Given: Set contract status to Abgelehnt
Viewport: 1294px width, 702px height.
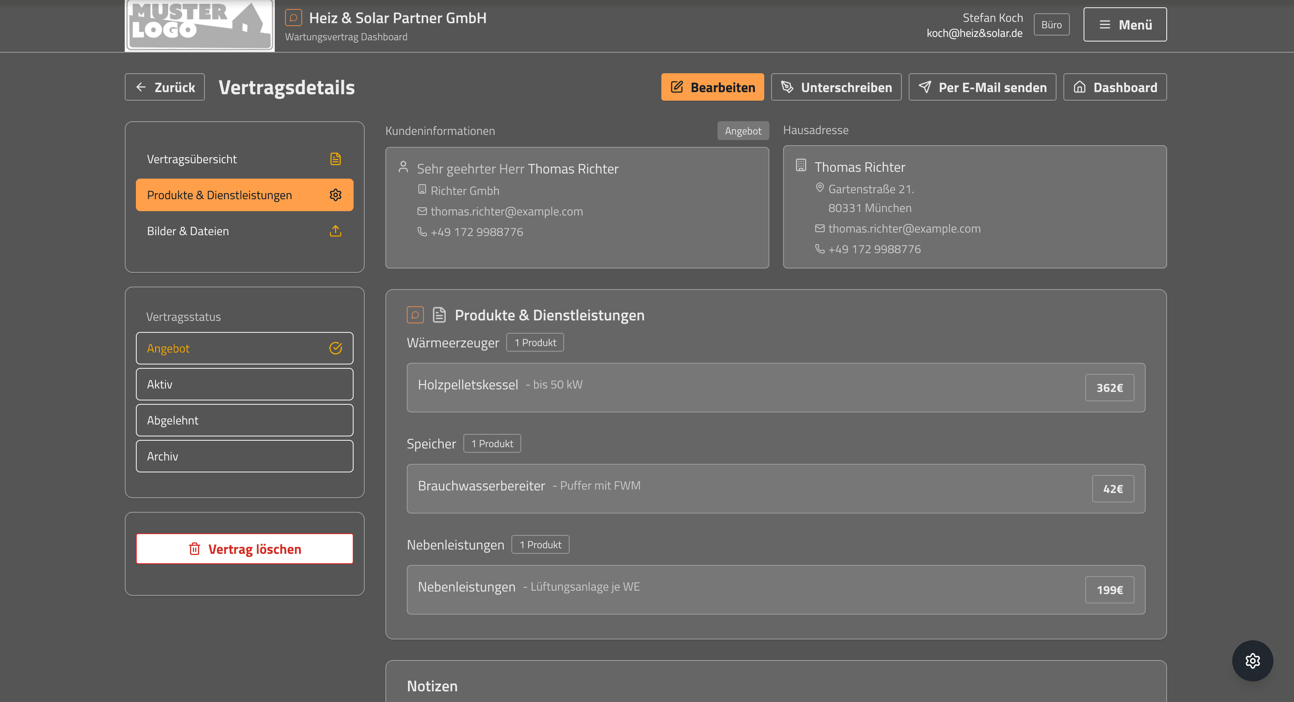Looking at the screenshot, I should point(244,420).
